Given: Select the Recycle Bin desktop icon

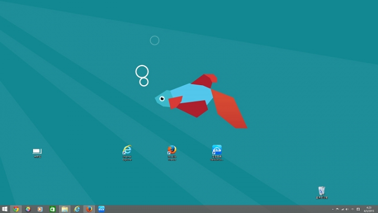Looking at the screenshot, I should coord(322,192).
